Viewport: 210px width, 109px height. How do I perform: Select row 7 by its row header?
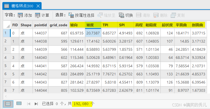tap(7, 82)
